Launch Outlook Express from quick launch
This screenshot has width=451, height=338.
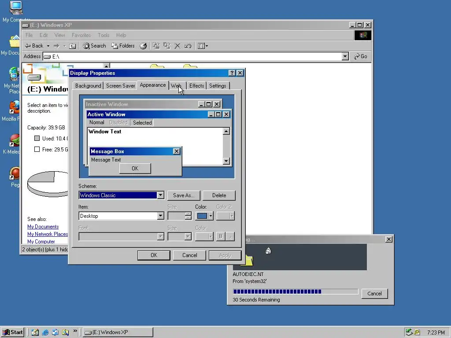(55, 332)
